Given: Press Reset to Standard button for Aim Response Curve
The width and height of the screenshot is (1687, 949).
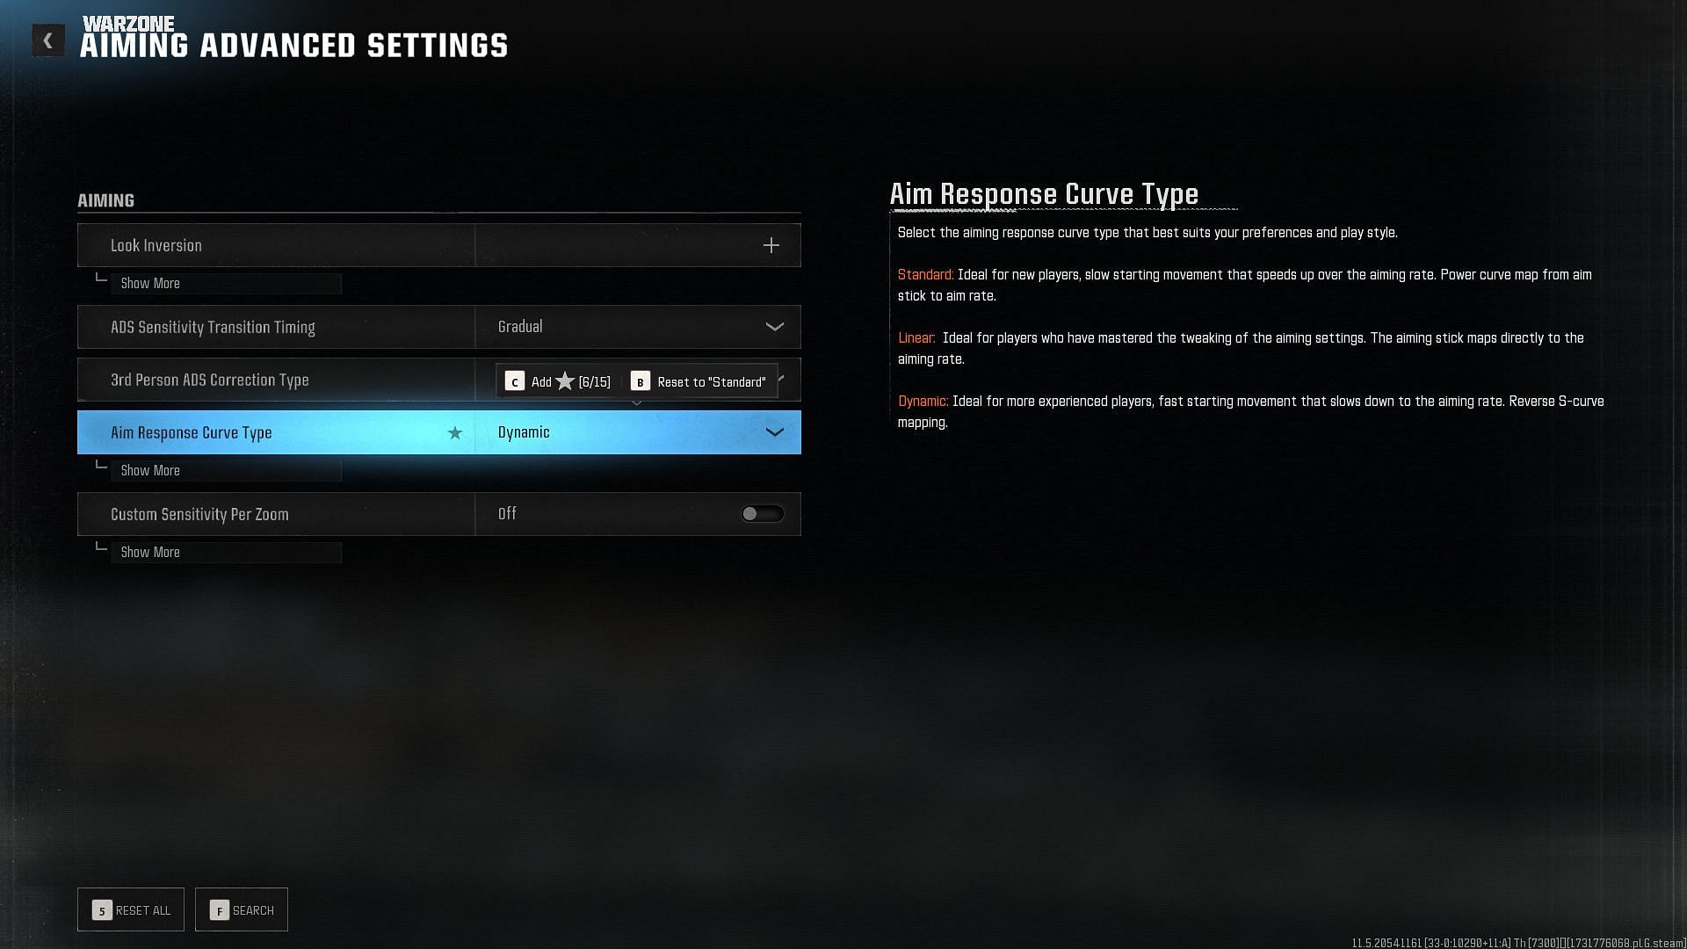Looking at the screenshot, I should [699, 380].
